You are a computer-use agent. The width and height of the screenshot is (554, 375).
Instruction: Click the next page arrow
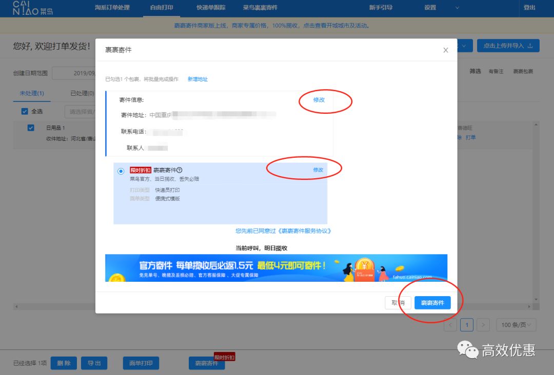coord(483,325)
